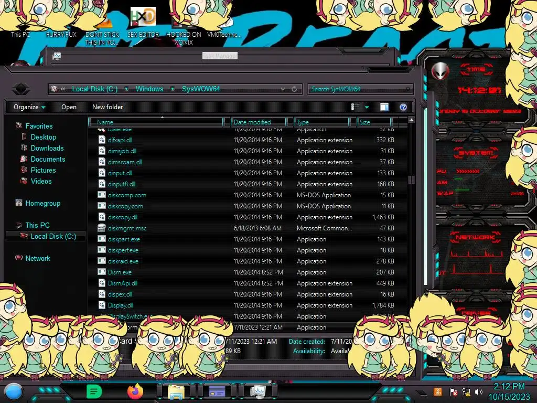Image resolution: width=537 pixels, height=403 pixels.
Task: Select the dimsroam.dll file name
Action: coord(125,162)
